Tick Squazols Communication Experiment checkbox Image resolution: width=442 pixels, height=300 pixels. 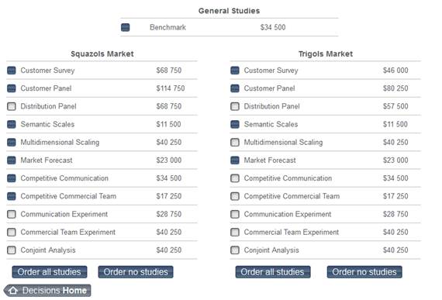pos(12,215)
